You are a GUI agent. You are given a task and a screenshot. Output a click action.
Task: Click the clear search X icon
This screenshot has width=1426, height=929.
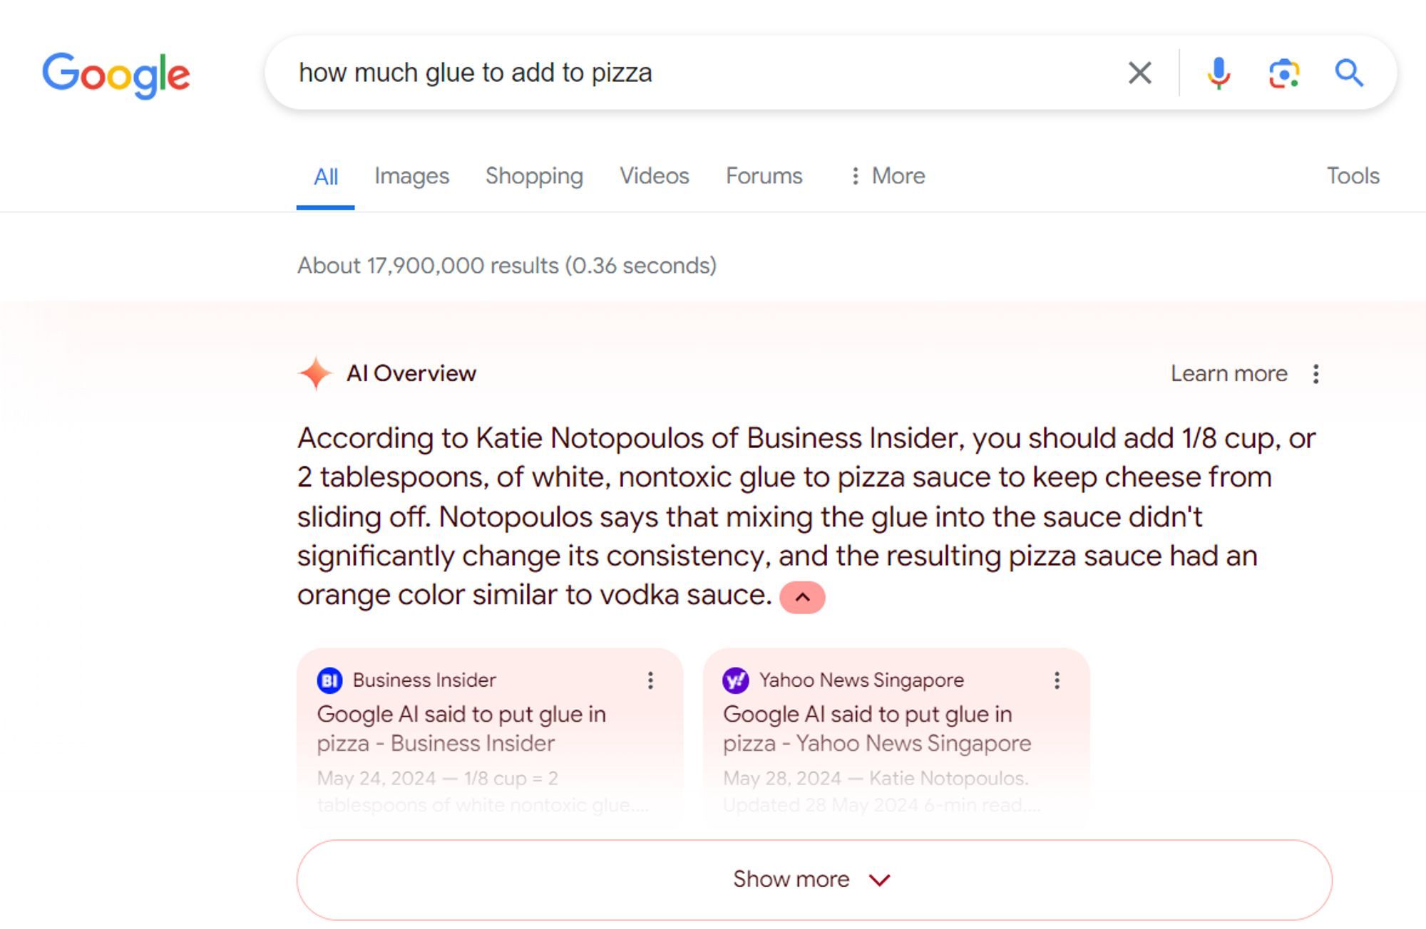point(1140,73)
